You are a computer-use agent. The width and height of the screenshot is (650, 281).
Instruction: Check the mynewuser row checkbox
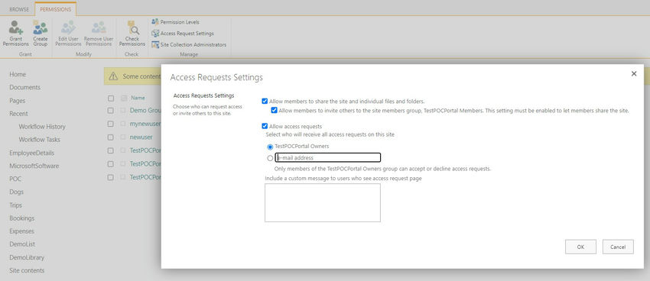[x=111, y=124]
